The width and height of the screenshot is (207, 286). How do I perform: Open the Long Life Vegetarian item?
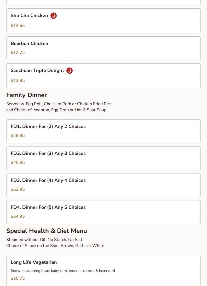point(103,271)
